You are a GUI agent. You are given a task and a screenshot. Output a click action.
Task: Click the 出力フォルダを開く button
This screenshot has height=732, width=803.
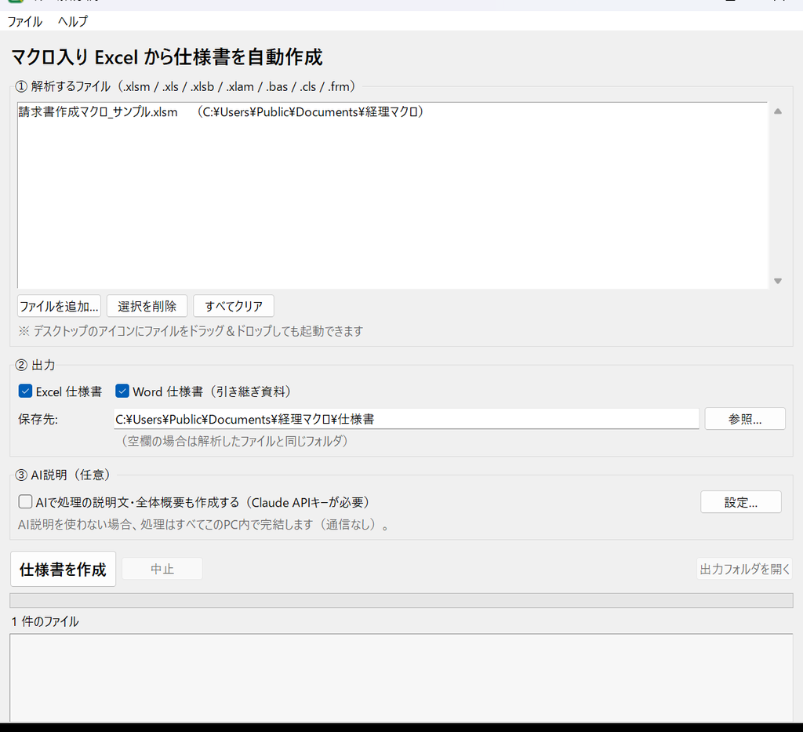745,569
